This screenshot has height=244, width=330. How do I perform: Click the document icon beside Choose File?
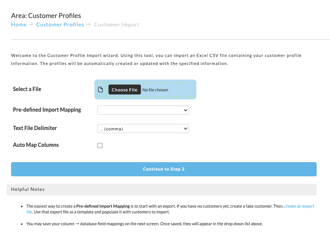tap(100, 90)
